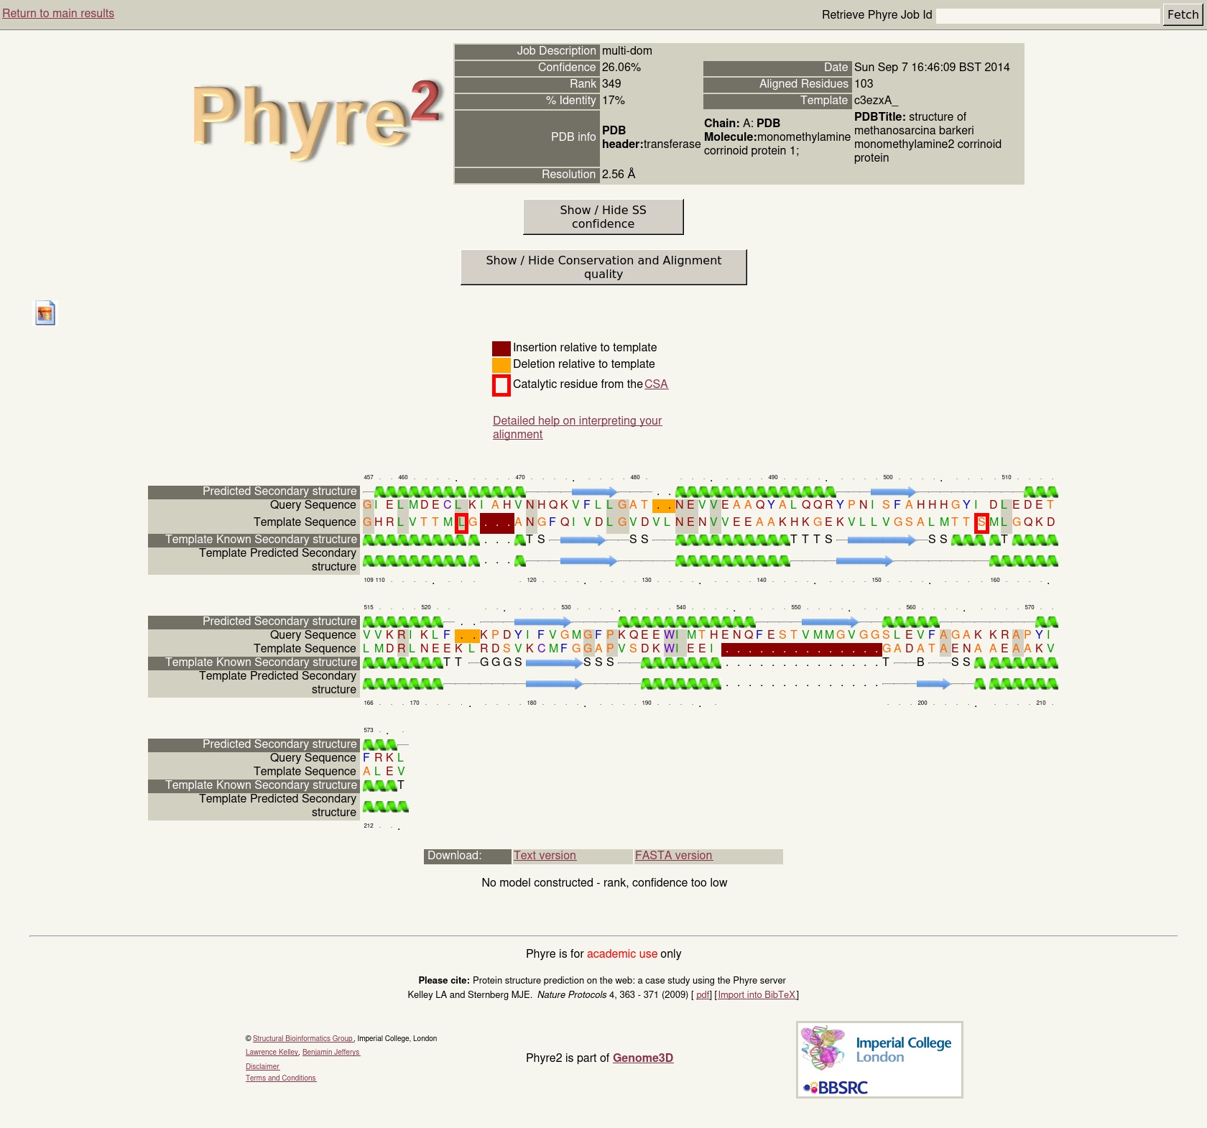Open the Terms and Conditions link
This screenshot has height=1128, width=1207.
point(281,1078)
